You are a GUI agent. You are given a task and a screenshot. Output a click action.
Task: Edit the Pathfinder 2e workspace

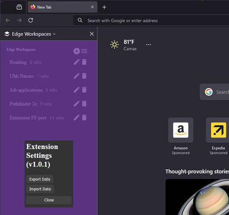pyautogui.click(x=76, y=104)
